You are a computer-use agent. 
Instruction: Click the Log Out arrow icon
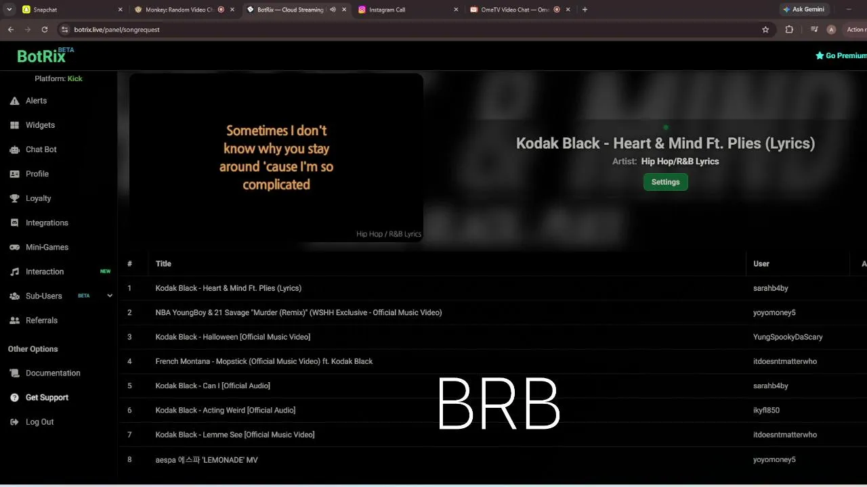click(x=14, y=422)
